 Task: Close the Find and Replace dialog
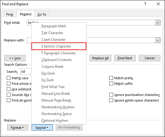click(158, 4)
